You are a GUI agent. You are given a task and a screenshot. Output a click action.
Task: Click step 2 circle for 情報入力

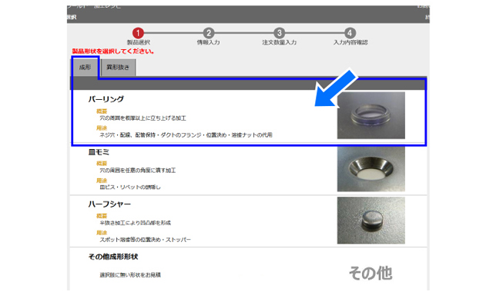pos(209,33)
